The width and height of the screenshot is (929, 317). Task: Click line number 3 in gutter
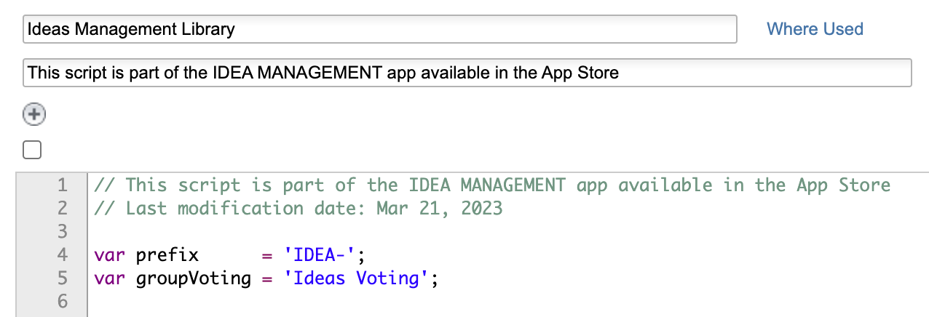coord(62,231)
